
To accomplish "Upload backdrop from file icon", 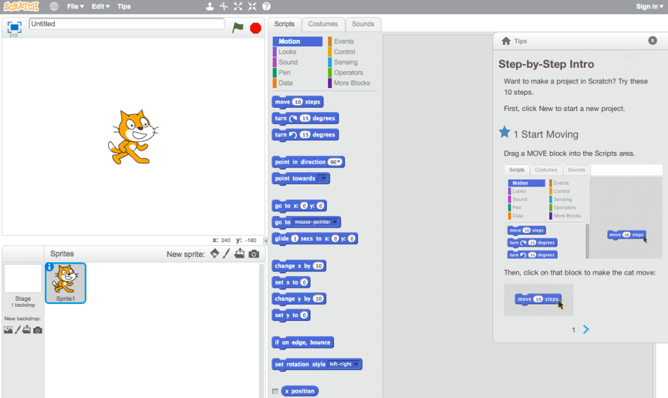I will 27,329.
